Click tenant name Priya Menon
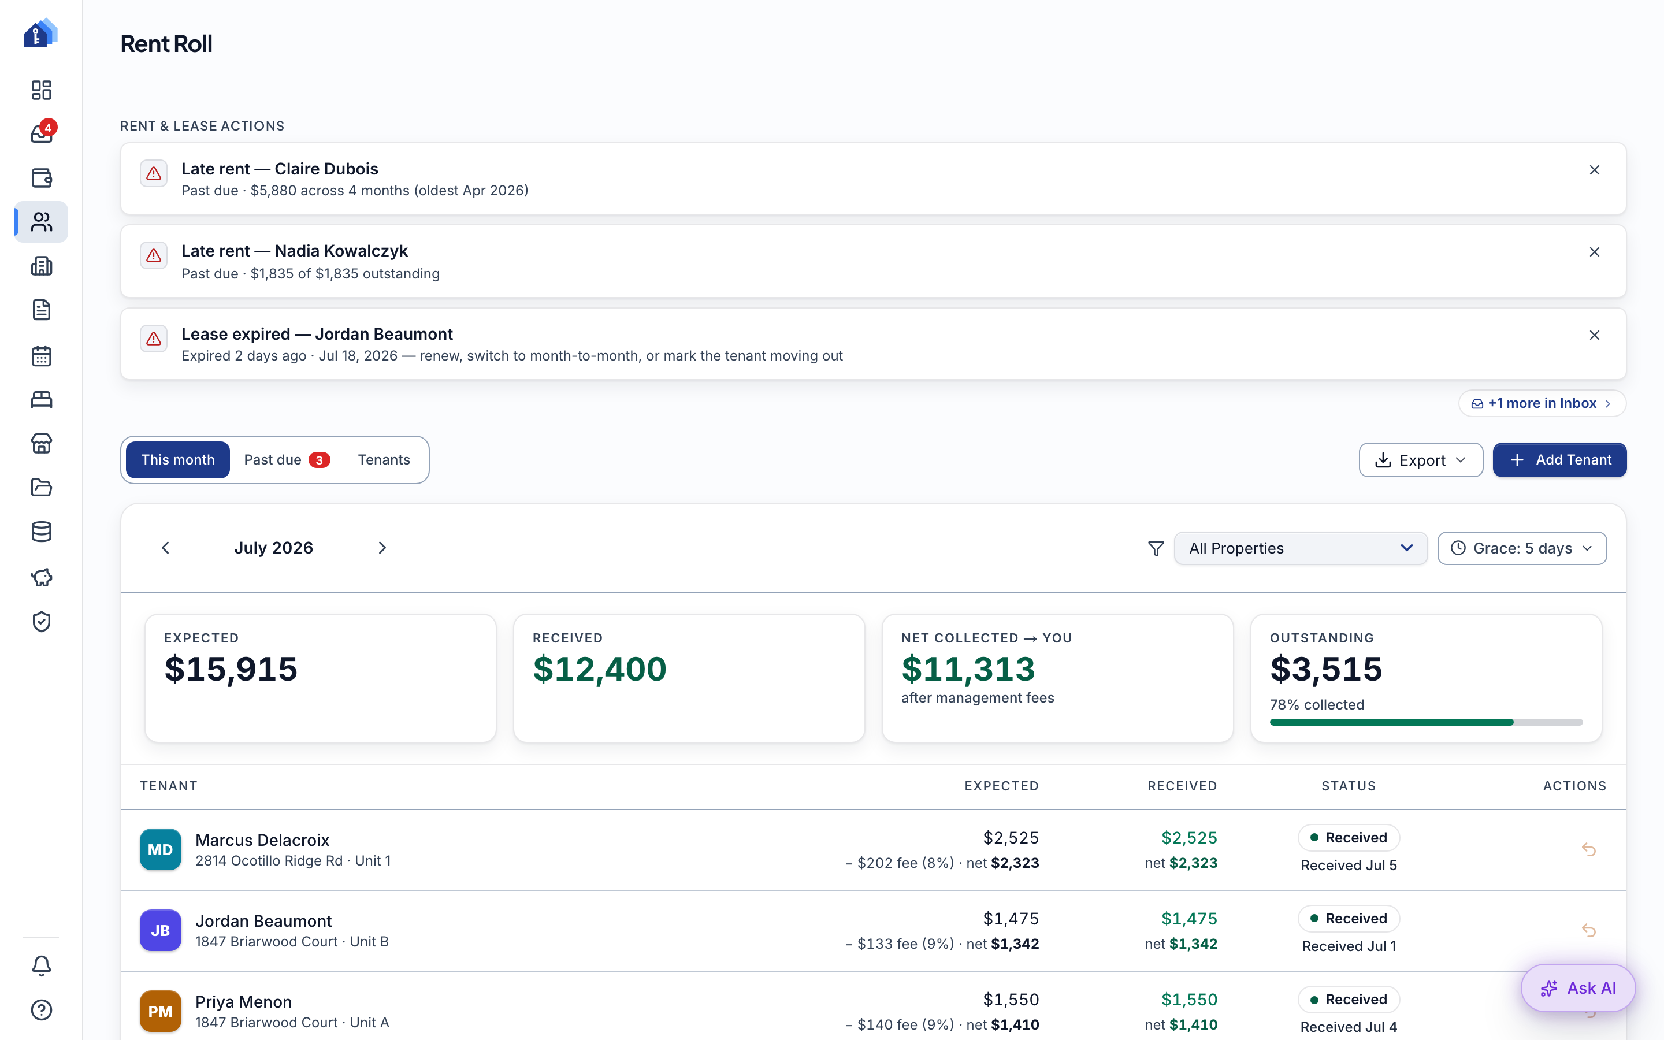This screenshot has height=1040, width=1664. [243, 1001]
